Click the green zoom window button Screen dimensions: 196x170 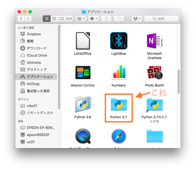pos(30,12)
